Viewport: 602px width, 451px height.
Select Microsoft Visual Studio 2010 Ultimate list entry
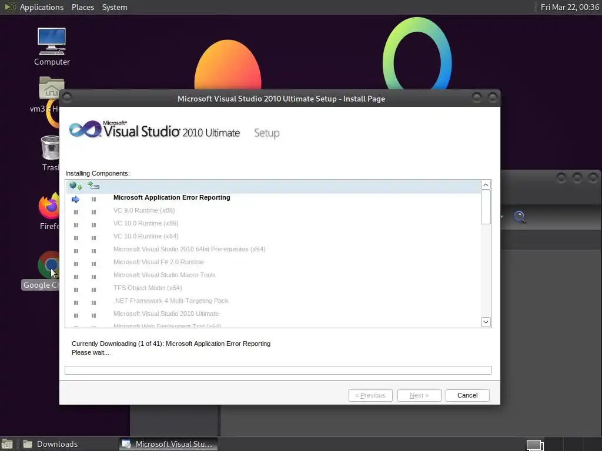point(166,314)
